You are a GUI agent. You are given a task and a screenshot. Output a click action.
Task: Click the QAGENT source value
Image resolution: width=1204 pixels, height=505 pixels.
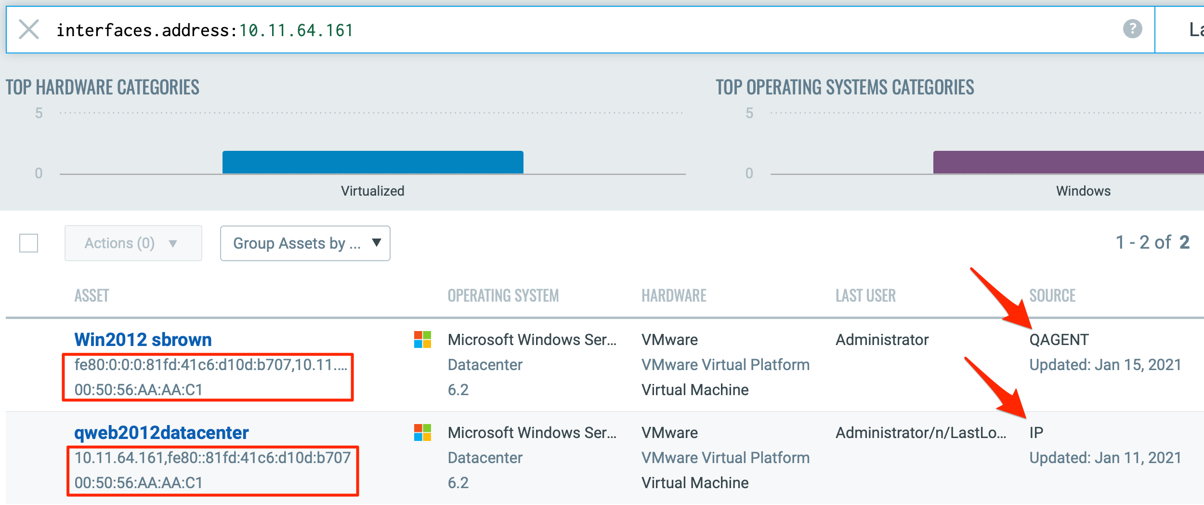click(1059, 340)
